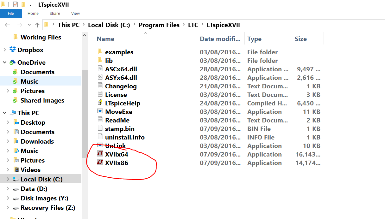Screen dimensions: 385x219
Task: Select the XVIIx86 application icon
Action: 100,163
